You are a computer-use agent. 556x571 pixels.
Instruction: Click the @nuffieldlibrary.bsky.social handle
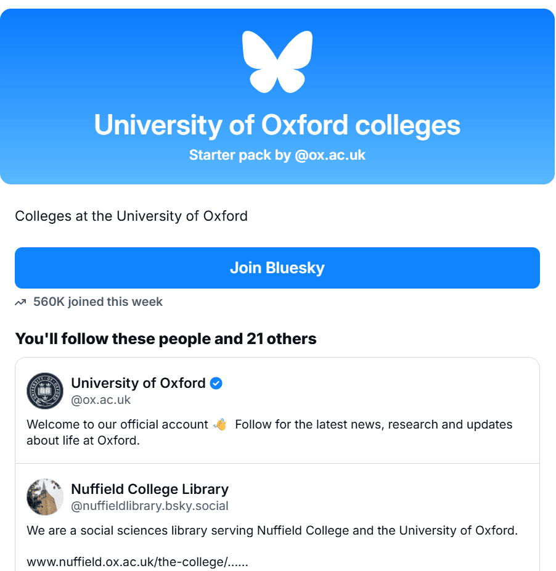tap(150, 506)
